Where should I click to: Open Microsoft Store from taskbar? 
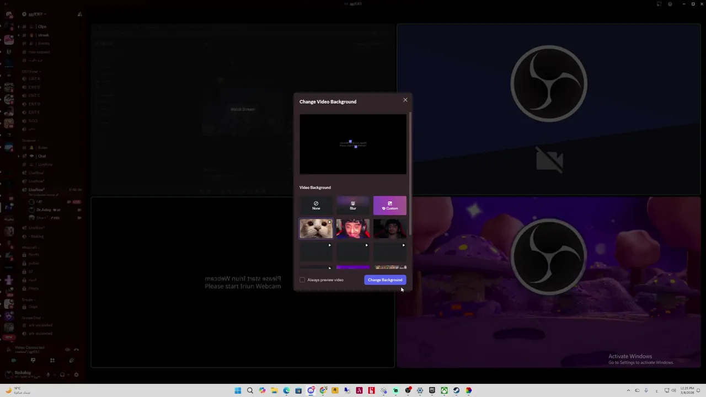tap(298, 390)
